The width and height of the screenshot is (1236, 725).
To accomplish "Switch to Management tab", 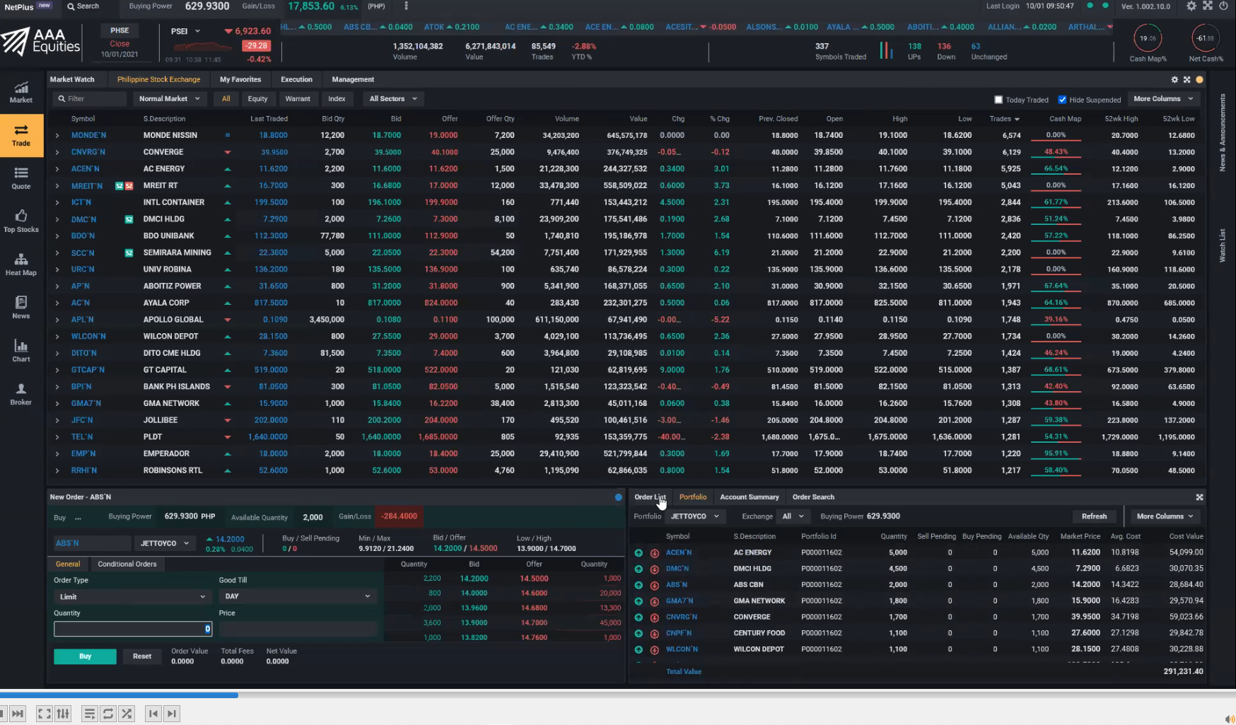I will point(353,80).
